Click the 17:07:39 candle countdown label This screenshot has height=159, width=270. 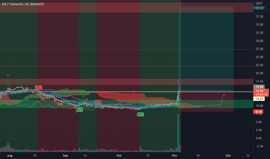(x=261, y=95)
